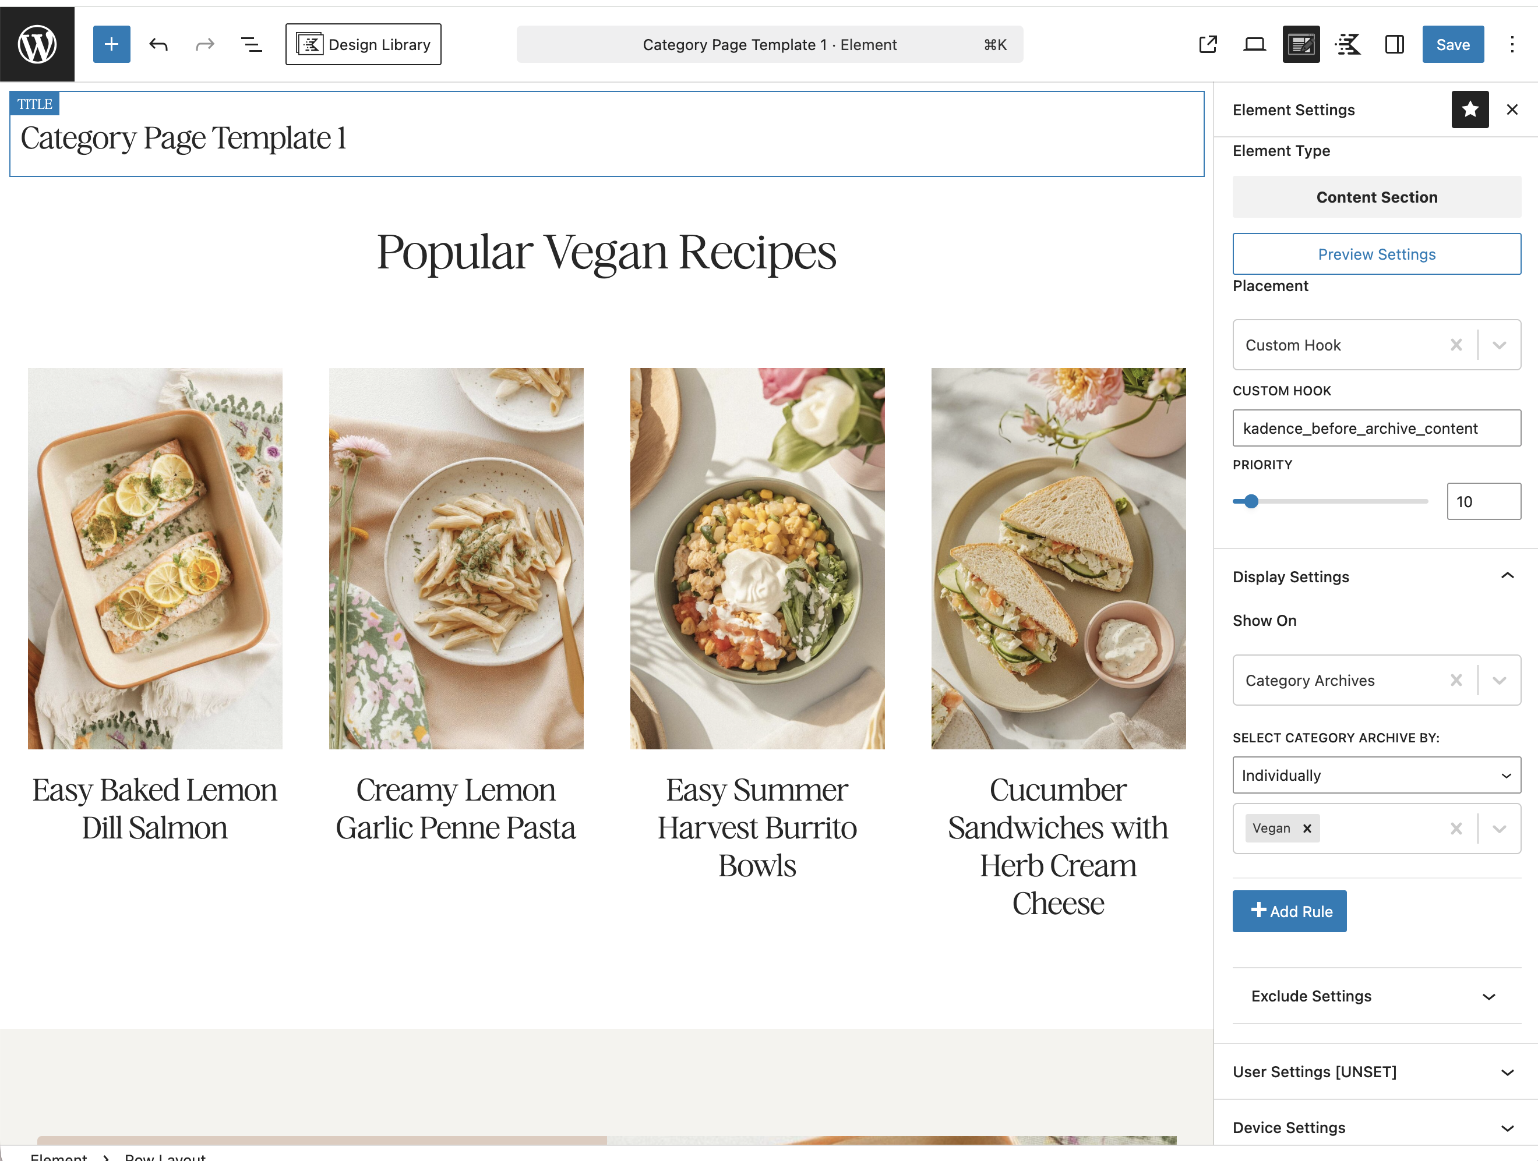Viewport: 1538px width, 1161px height.
Task: Open the document overview list icon
Action: pos(251,44)
